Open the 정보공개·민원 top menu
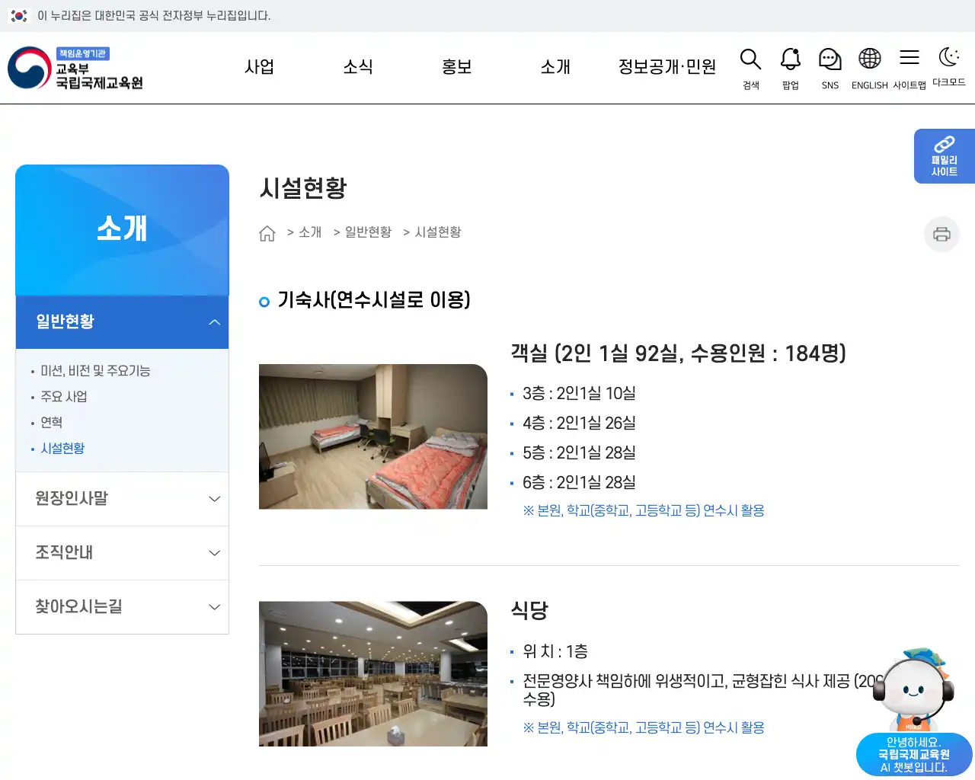975x780 pixels. [667, 67]
